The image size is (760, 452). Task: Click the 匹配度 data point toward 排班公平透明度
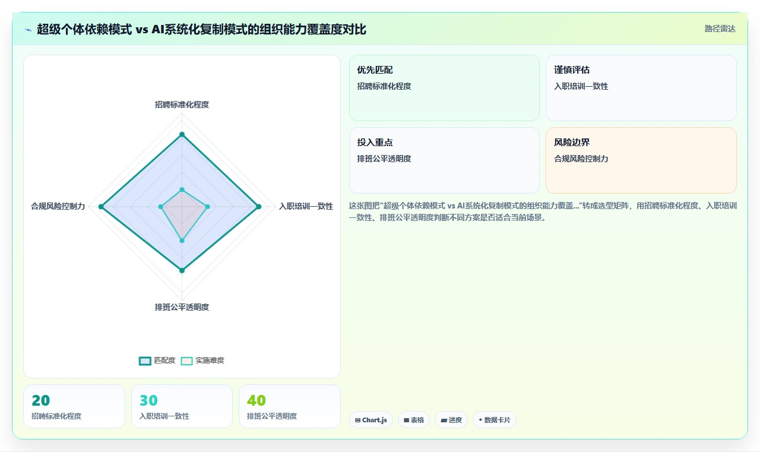click(x=182, y=270)
